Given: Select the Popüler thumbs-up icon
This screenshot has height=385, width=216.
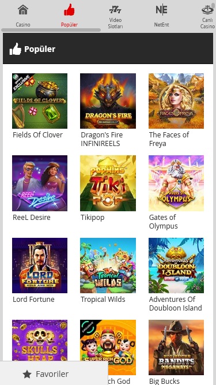Looking at the screenshot, I should (69, 10).
